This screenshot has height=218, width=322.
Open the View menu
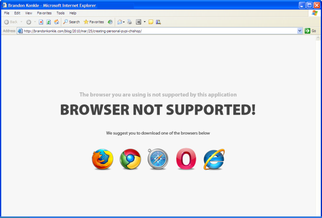29,13
